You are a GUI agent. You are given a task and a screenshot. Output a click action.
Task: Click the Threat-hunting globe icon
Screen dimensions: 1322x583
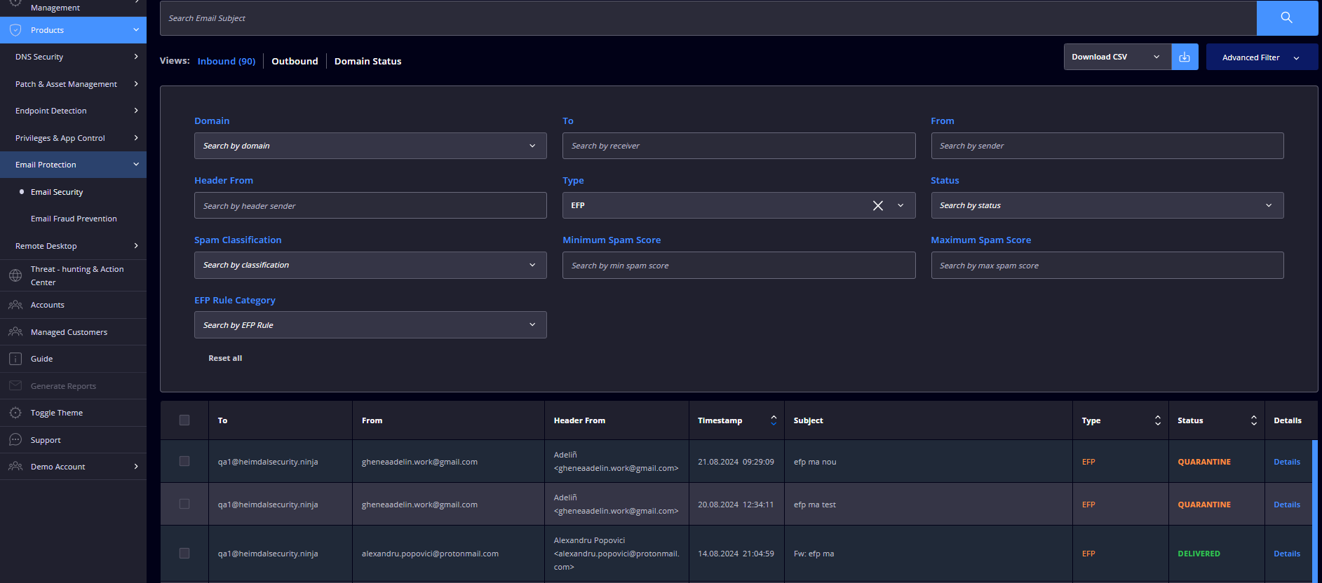coord(15,275)
